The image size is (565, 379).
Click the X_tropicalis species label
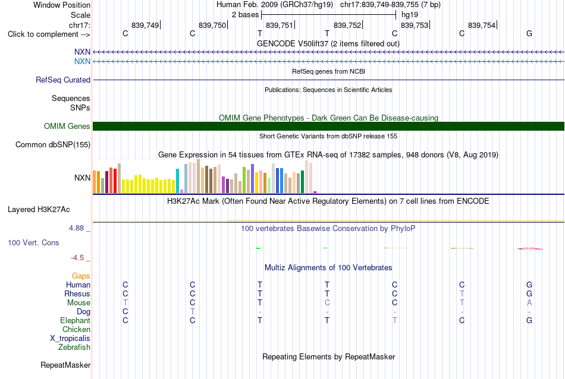pos(70,339)
